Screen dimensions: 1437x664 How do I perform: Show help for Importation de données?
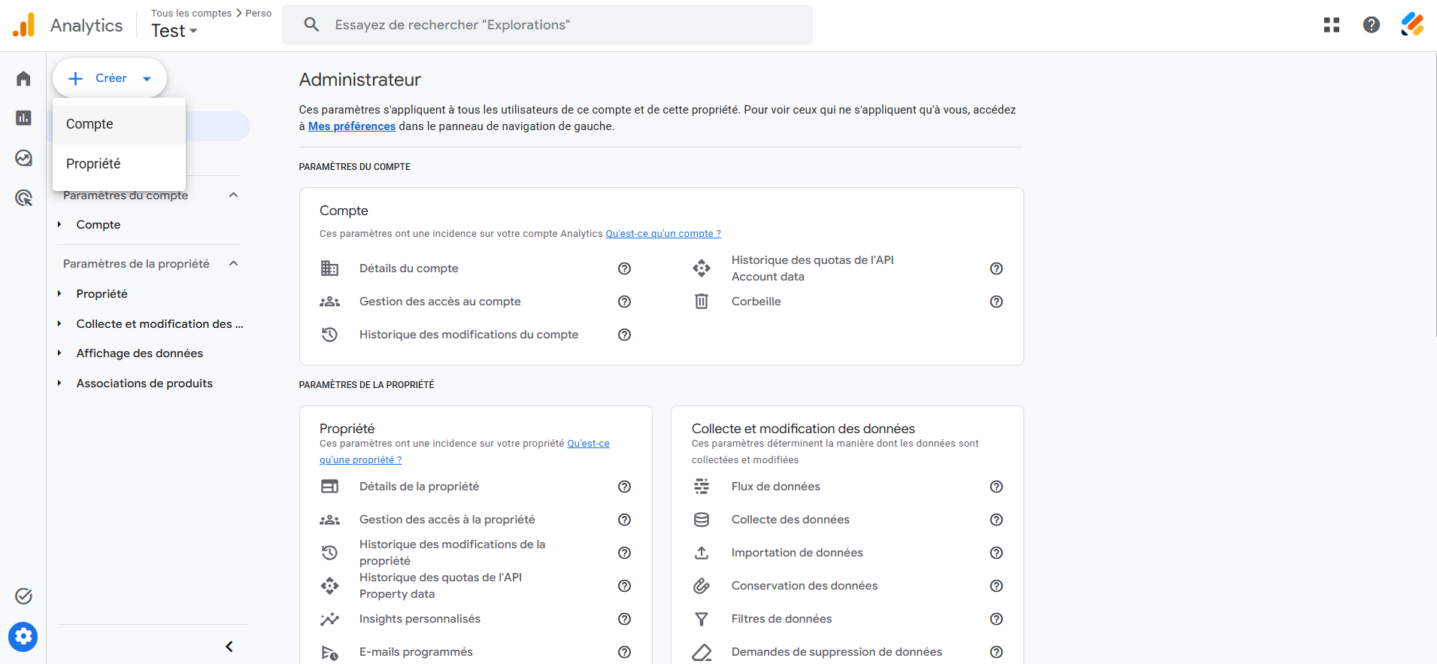[996, 553]
